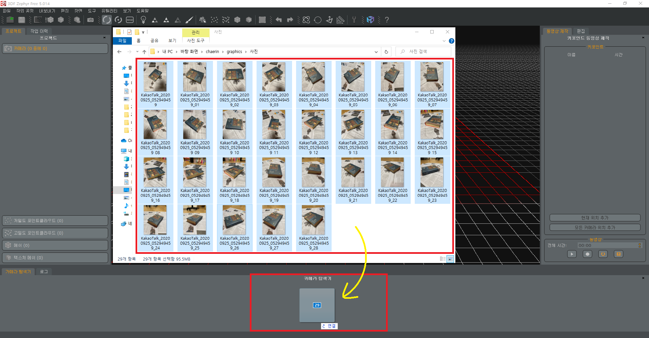Select the orbit with pivot navigation icon
Screen dimensions: 649x338
pyautogui.click(x=118, y=20)
